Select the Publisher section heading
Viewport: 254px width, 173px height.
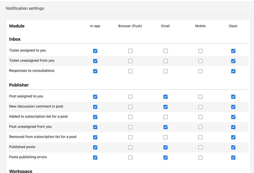tap(19, 85)
